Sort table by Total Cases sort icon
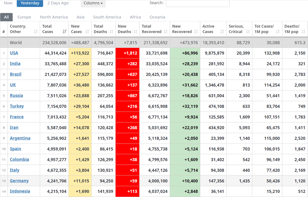Viewport: 308px width, 197px height. (64, 32)
